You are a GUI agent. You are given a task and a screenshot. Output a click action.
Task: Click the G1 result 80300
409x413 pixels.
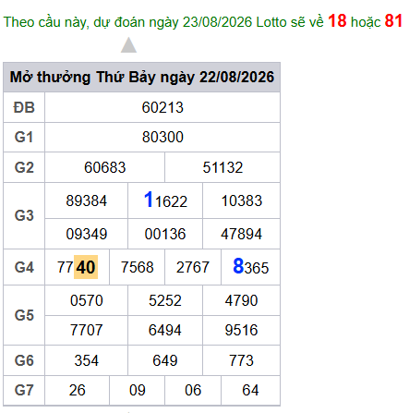[162, 137]
